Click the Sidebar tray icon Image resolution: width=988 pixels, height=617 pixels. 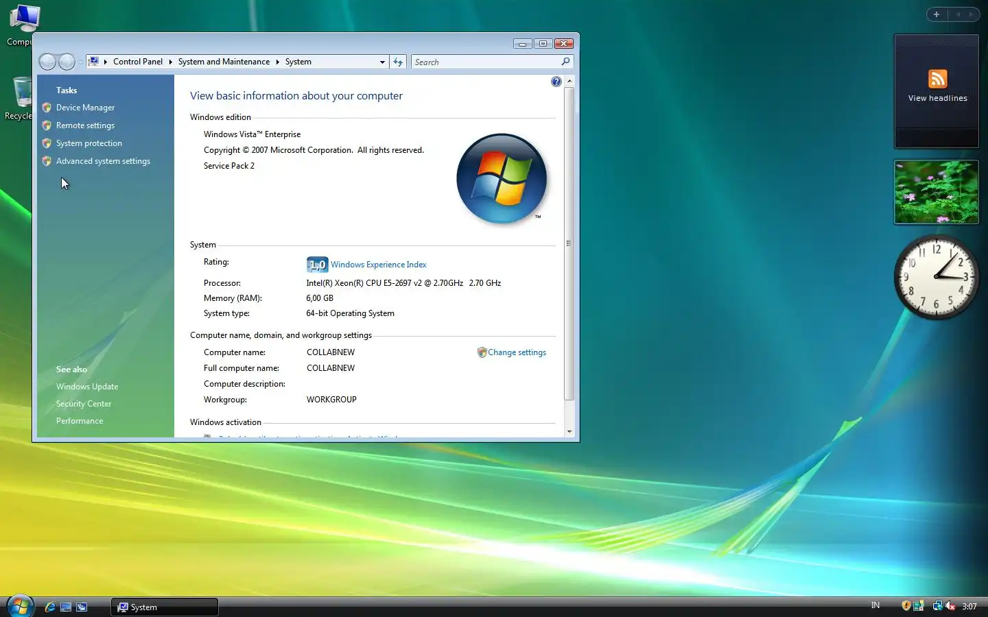[918, 606]
